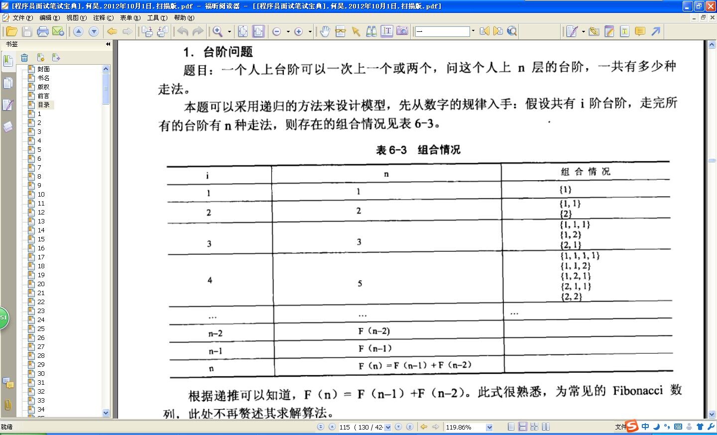Set fit page view in toolbar
The image size is (717, 435).
click(x=242, y=31)
